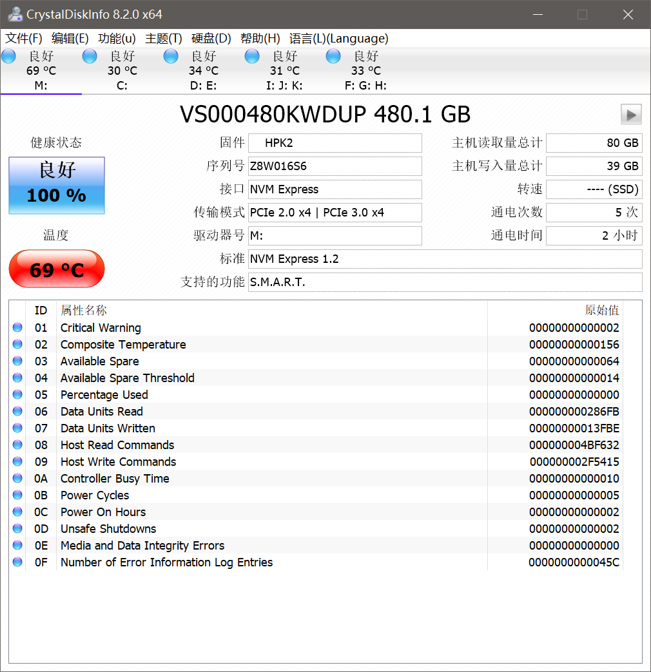651x672 pixels.
Task: Click status icon for Percentage Used row
Action: point(17,394)
